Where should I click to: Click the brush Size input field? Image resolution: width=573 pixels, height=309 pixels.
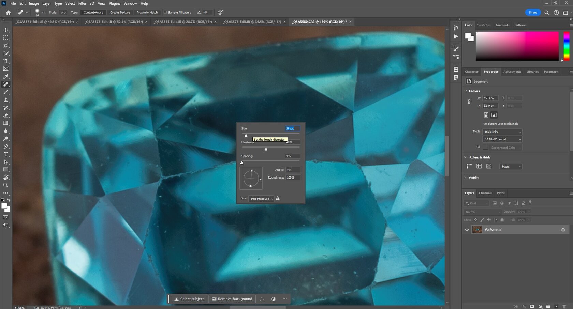(292, 128)
